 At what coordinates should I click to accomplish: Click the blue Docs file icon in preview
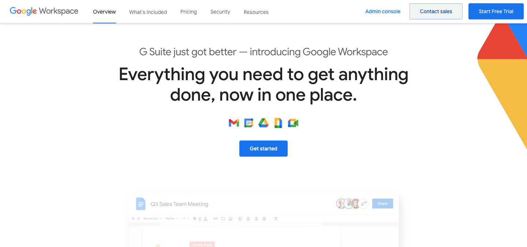click(x=141, y=204)
